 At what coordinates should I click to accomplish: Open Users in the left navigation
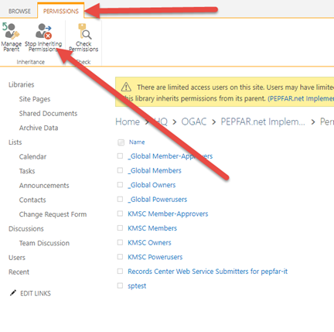point(17,258)
